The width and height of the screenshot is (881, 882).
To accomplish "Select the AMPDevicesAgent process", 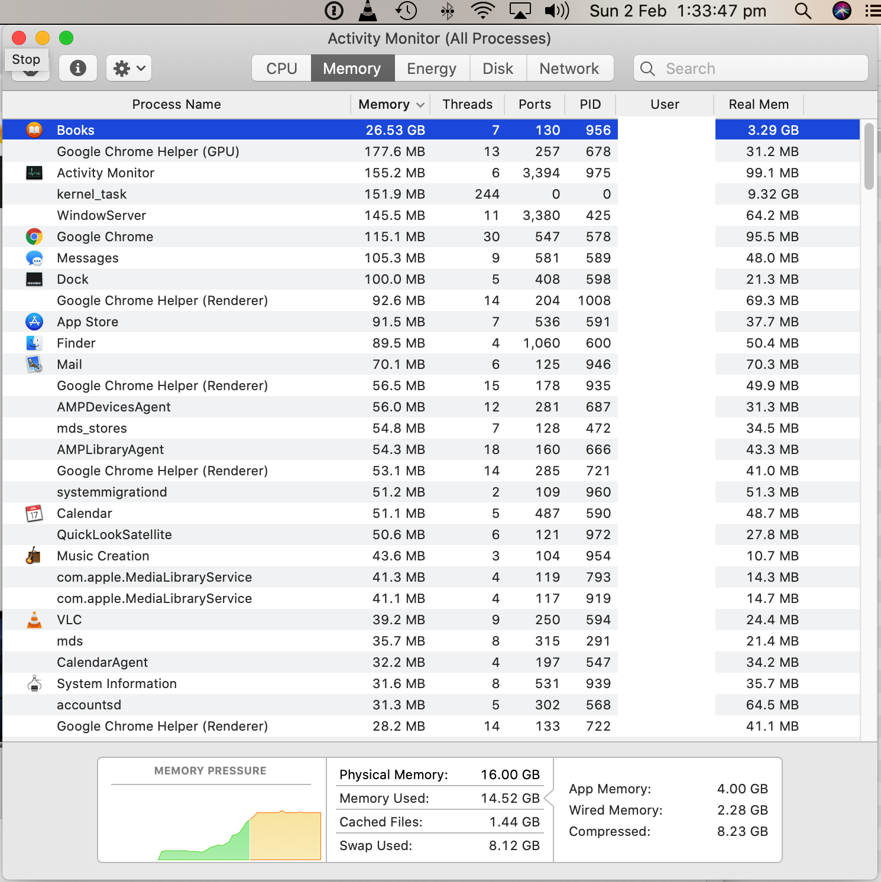I will 430,407.
